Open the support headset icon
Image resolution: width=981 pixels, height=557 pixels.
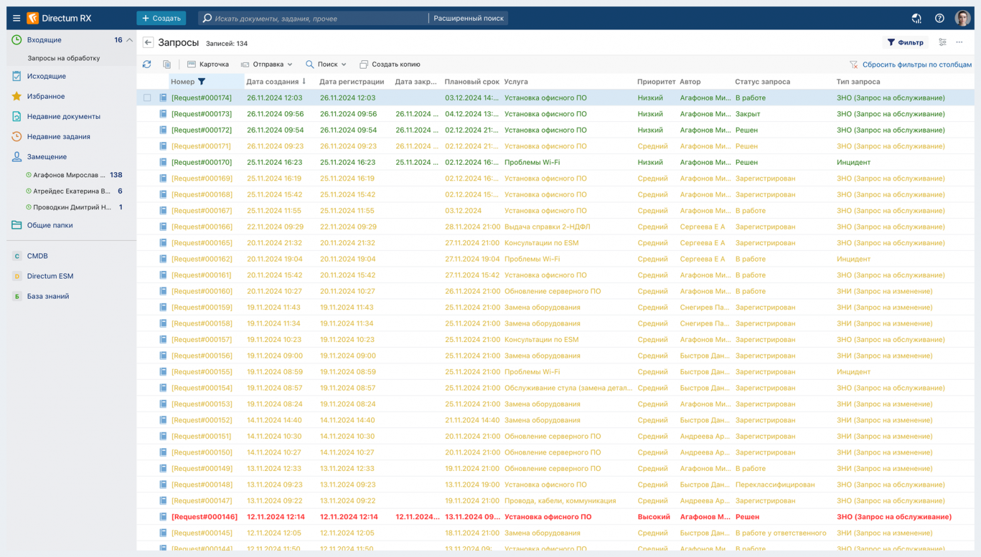pos(917,18)
